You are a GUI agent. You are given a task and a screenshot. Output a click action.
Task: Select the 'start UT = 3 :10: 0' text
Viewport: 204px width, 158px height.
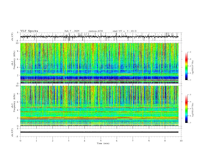[x=124, y=31]
